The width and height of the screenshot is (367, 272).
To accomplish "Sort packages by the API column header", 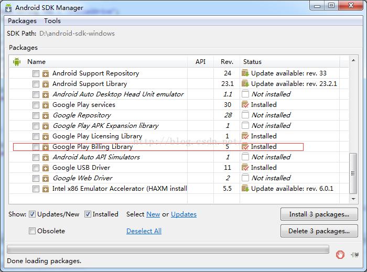I will 200,62.
